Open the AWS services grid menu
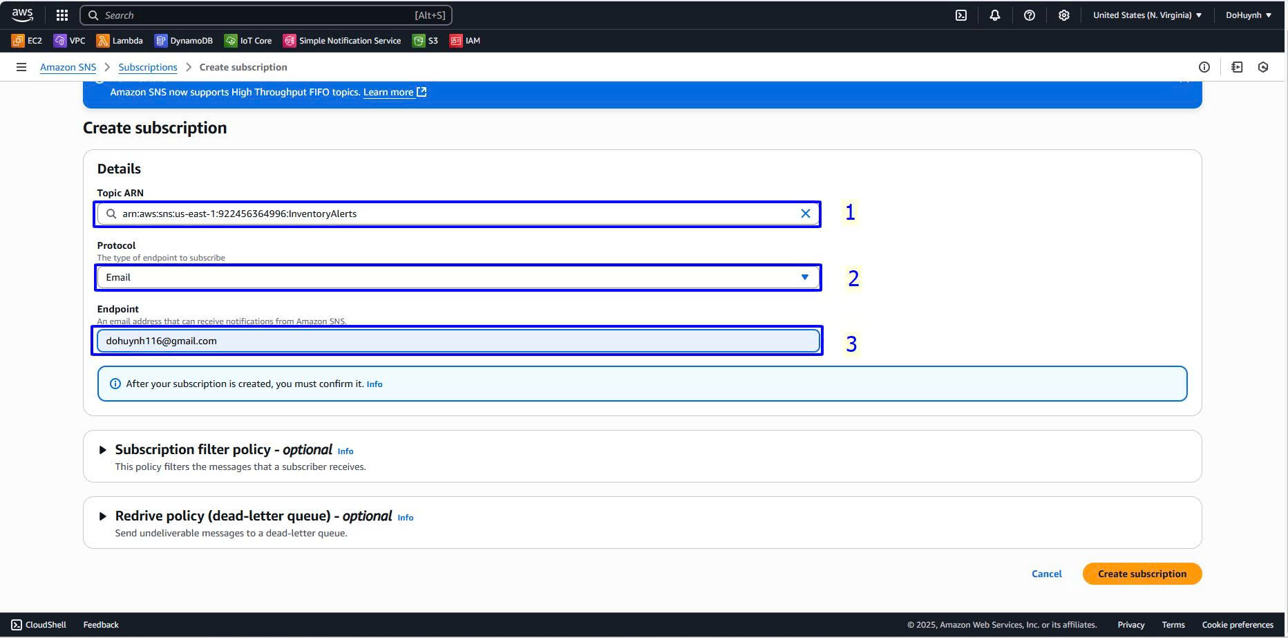1288x638 pixels. coord(62,15)
